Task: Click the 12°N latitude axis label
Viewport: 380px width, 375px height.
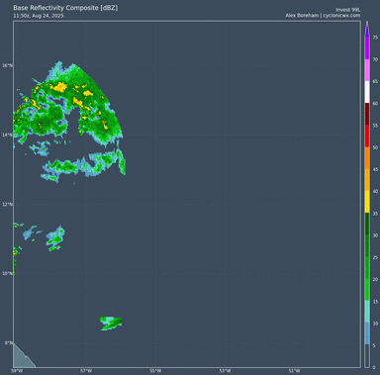Action: pyautogui.click(x=8, y=205)
